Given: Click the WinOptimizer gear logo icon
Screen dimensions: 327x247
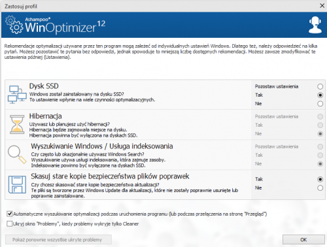Looking at the screenshot, I should (x=14, y=25).
